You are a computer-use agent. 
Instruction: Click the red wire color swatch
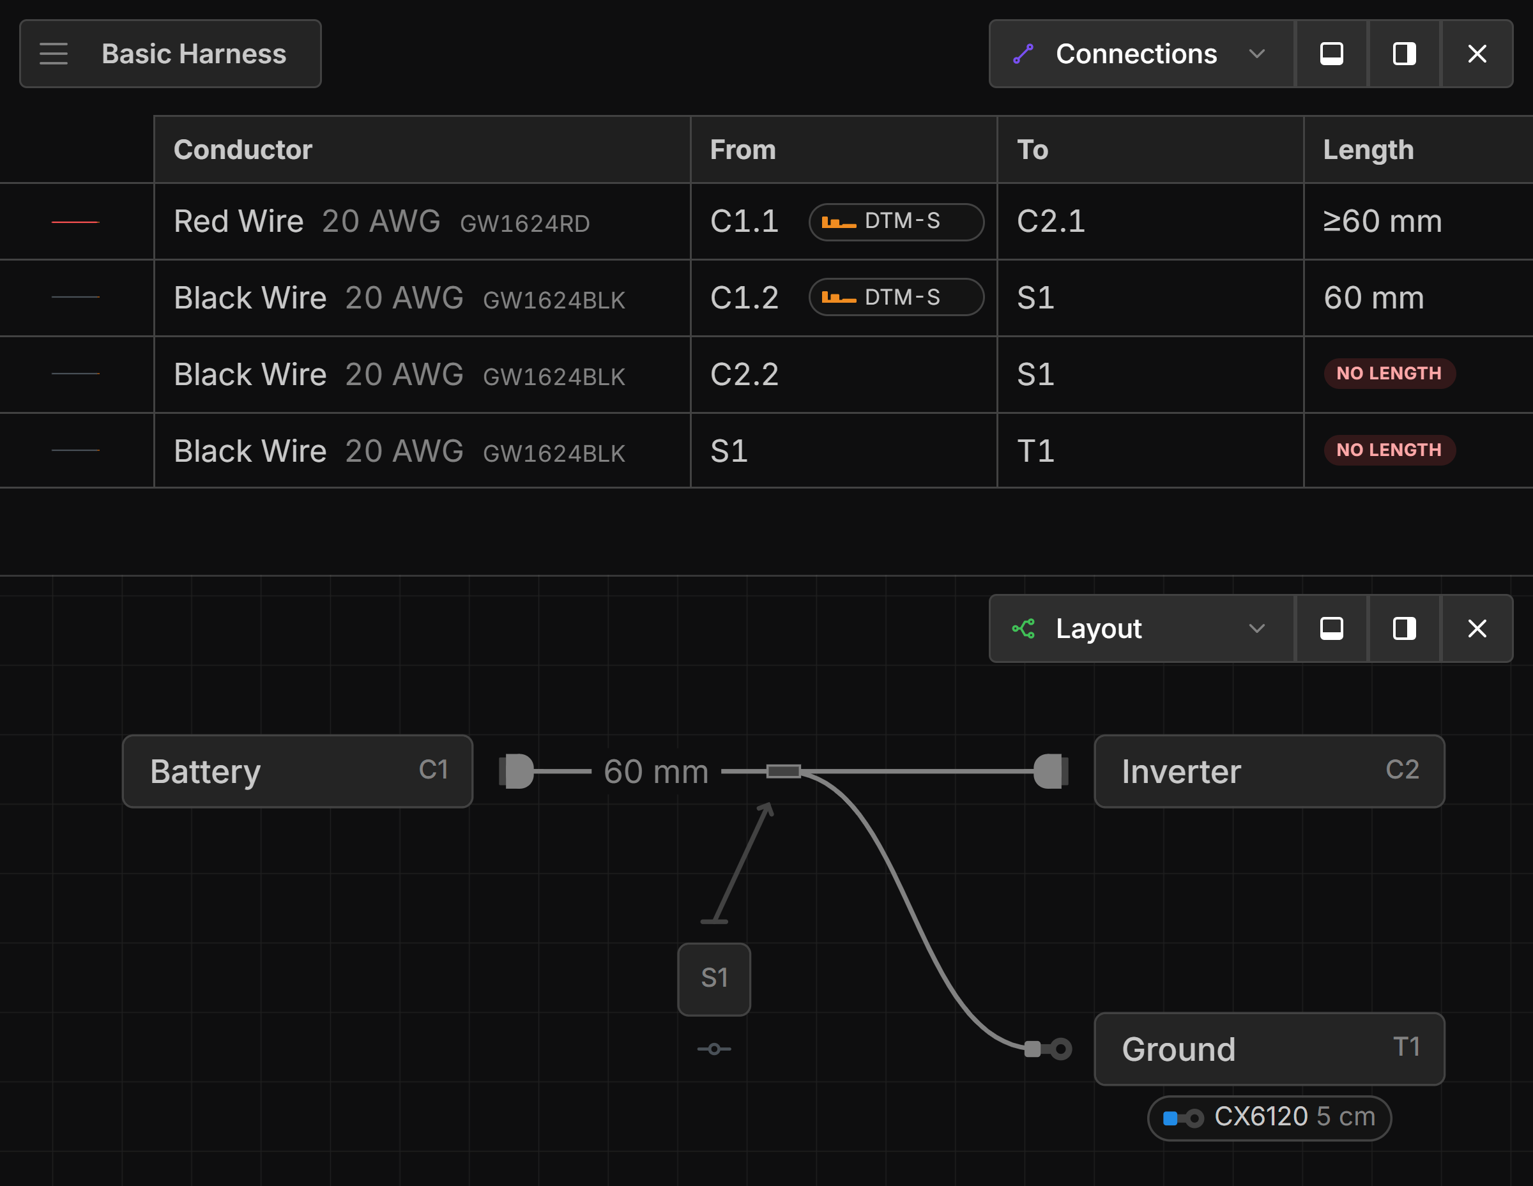(x=76, y=222)
